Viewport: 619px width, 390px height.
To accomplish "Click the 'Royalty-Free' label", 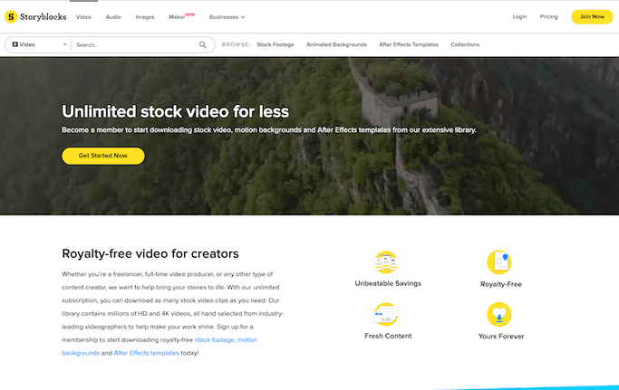I will pyautogui.click(x=501, y=284).
